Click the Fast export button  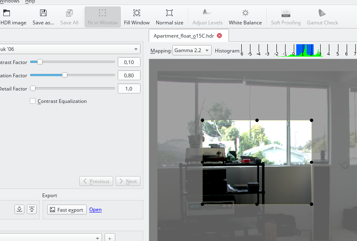click(67, 210)
